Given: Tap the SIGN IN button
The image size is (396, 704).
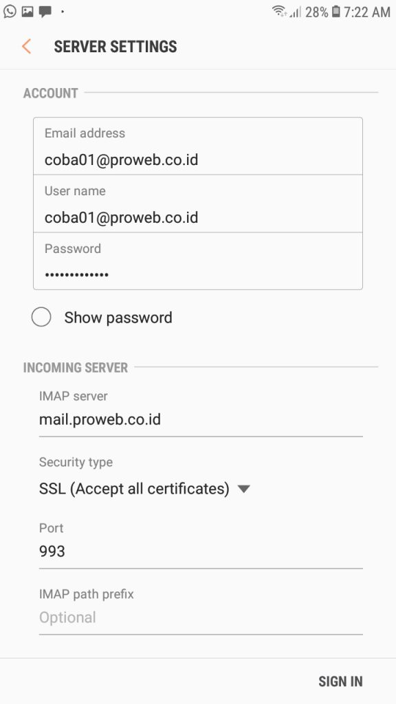Looking at the screenshot, I should click(340, 681).
